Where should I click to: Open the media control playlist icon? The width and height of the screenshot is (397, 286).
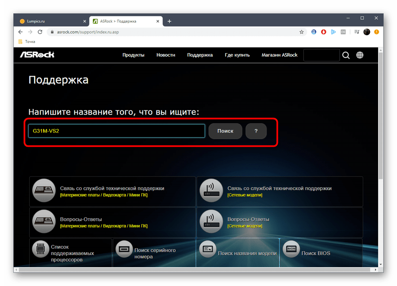(x=356, y=32)
